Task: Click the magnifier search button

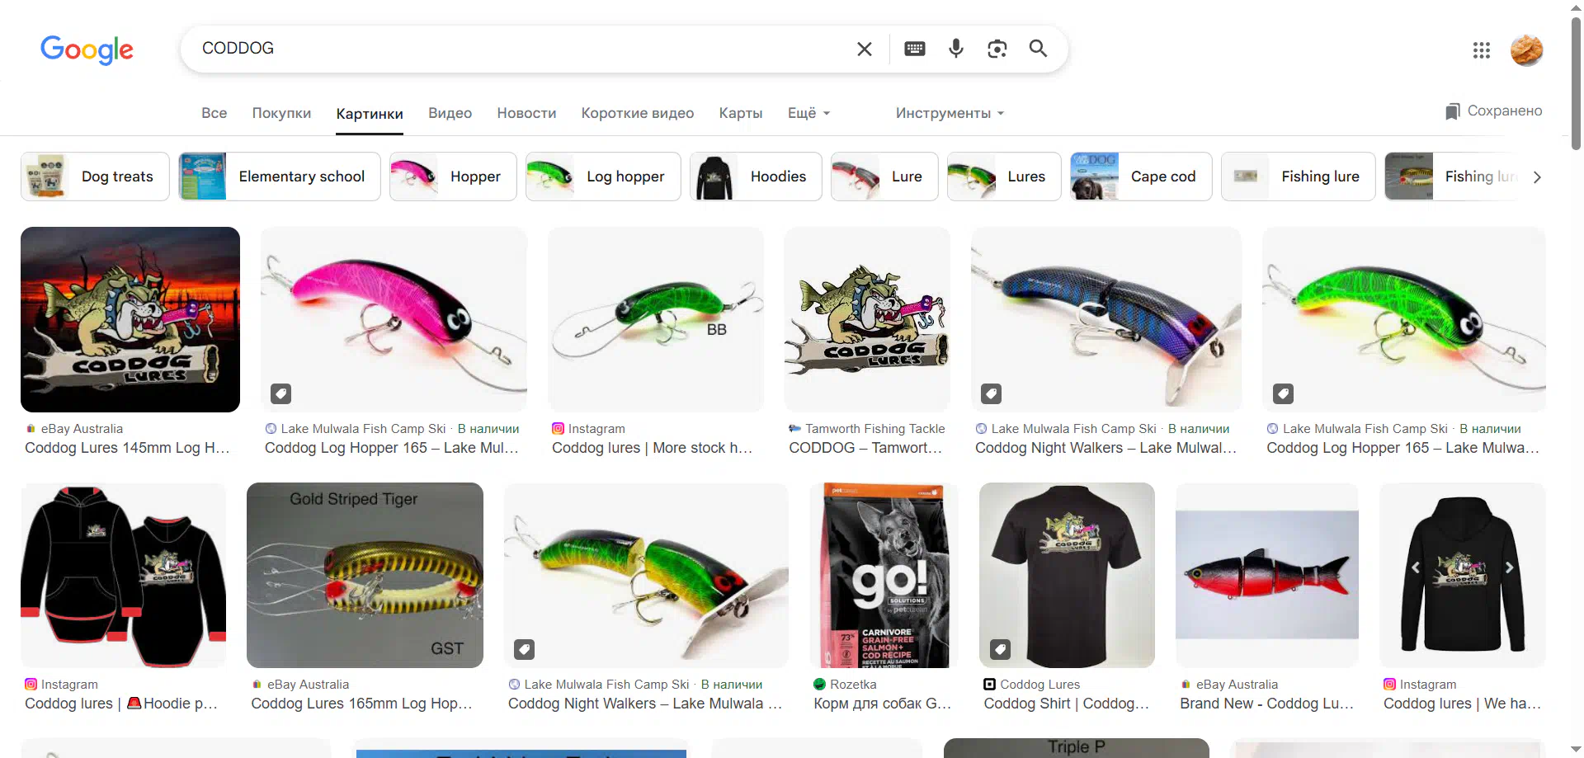Action: coord(1039,49)
